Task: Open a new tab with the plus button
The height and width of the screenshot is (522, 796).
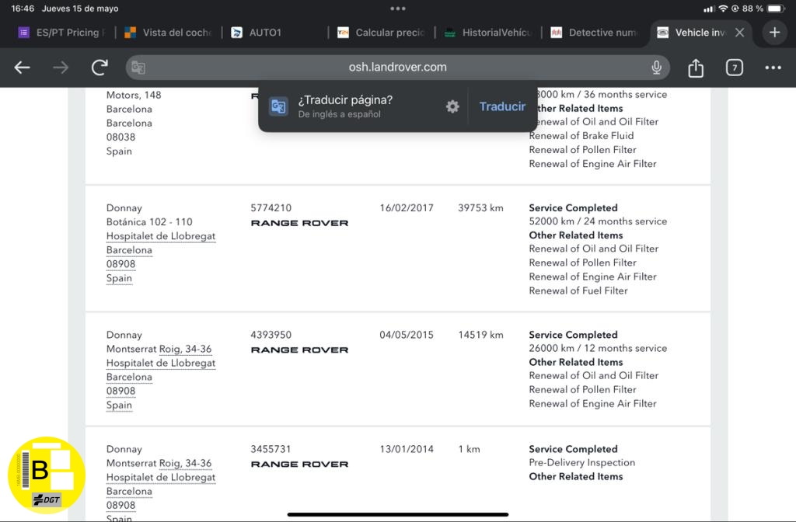Action: 774,33
